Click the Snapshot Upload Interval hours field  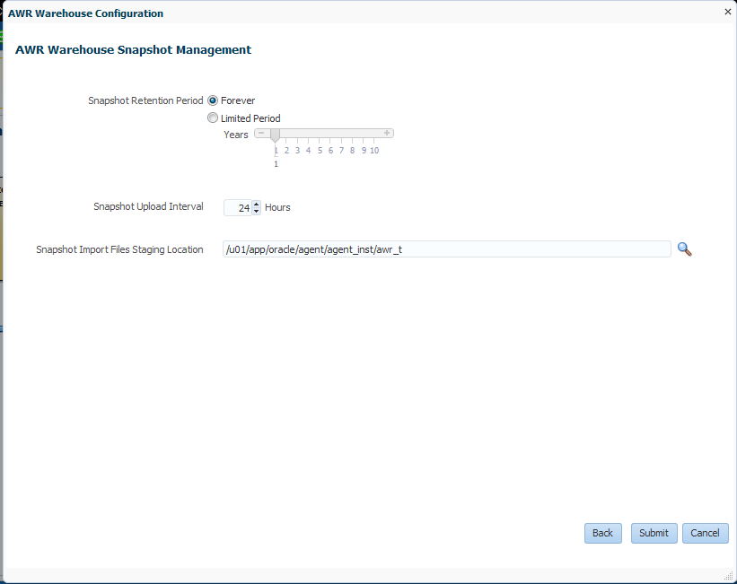click(x=238, y=207)
